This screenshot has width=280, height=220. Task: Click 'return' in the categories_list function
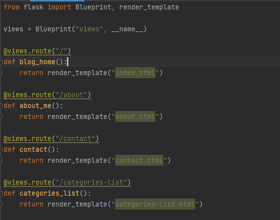[x=31, y=205]
